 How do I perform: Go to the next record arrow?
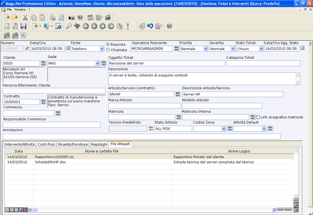pyautogui.click(x=103, y=26)
